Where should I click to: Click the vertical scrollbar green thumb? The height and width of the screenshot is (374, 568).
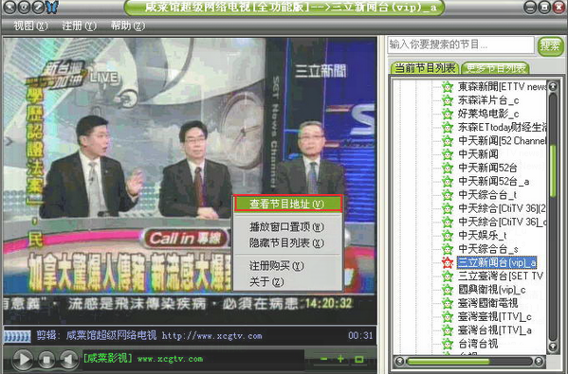[553, 171]
